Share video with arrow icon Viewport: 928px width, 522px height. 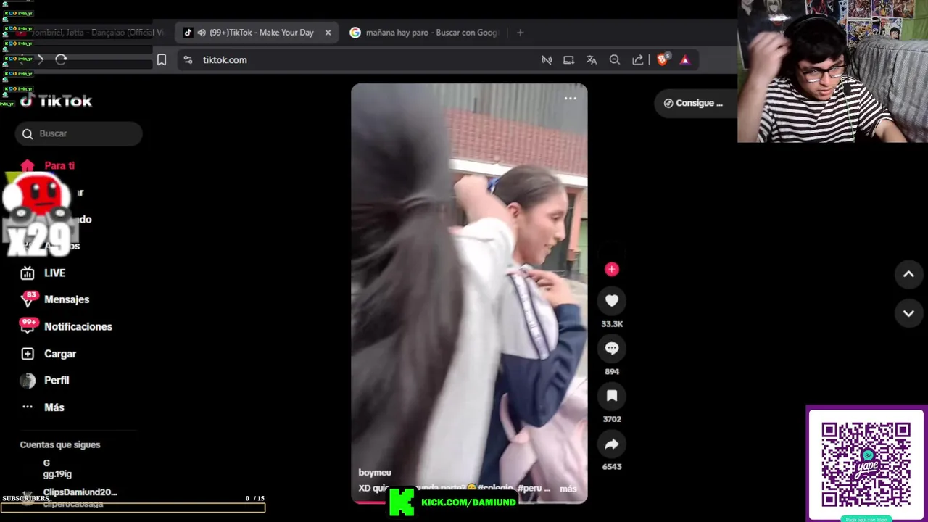click(612, 444)
